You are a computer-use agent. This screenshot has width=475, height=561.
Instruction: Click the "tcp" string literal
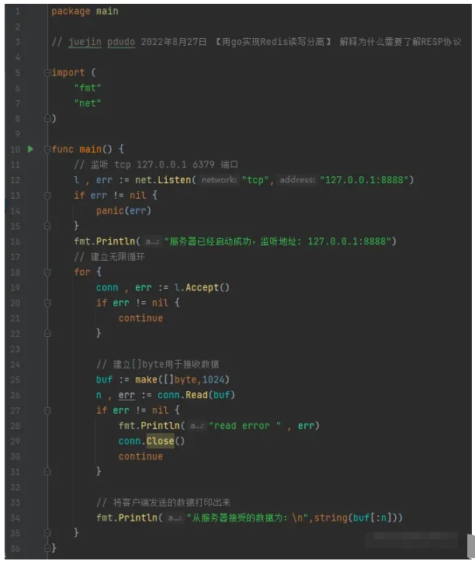pyautogui.click(x=255, y=180)
